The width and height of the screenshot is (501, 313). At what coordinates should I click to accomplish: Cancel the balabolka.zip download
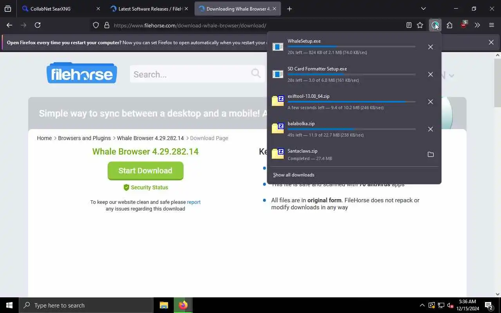[430, 129]
